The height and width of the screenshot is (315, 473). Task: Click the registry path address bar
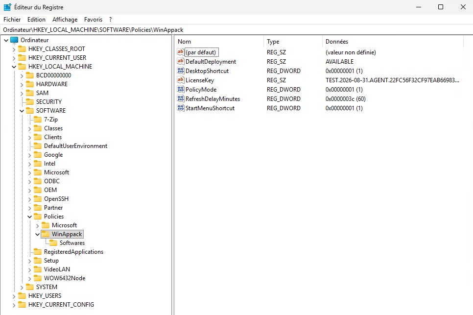[x=236, y=30]
